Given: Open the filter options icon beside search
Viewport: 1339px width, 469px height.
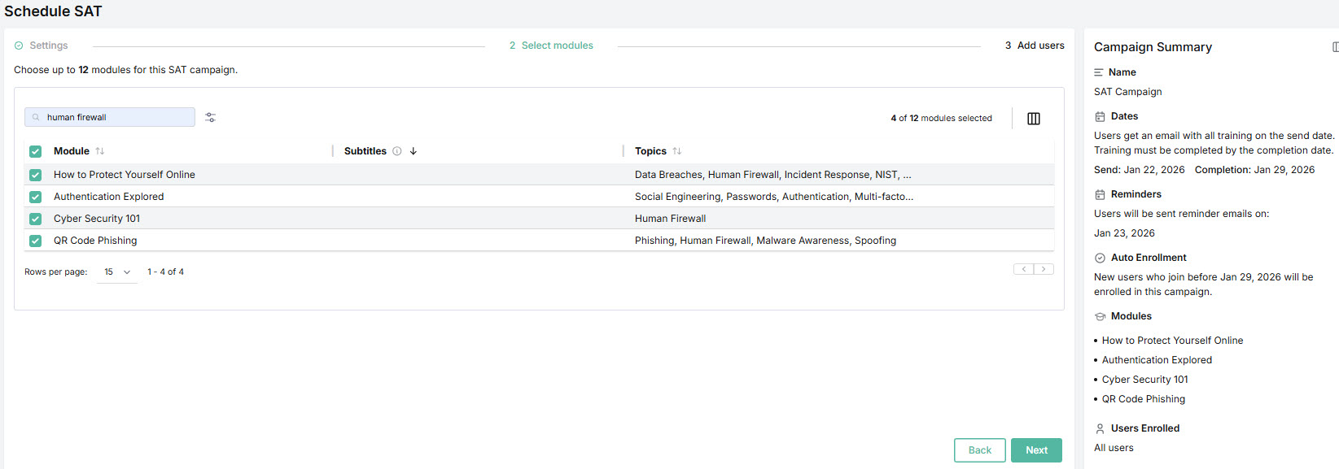Looking at the screenshot, I should (210, 118).
